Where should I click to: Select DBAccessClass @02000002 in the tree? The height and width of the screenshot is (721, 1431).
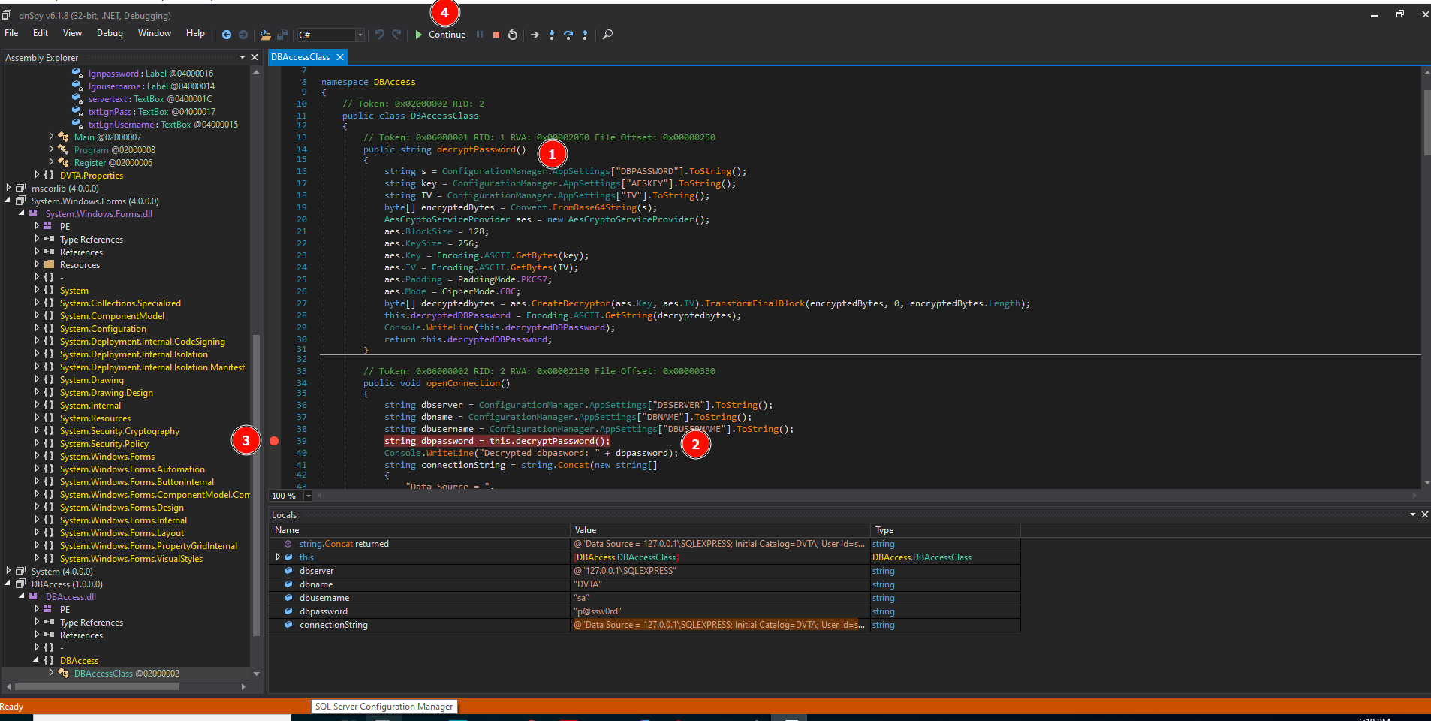127,674
